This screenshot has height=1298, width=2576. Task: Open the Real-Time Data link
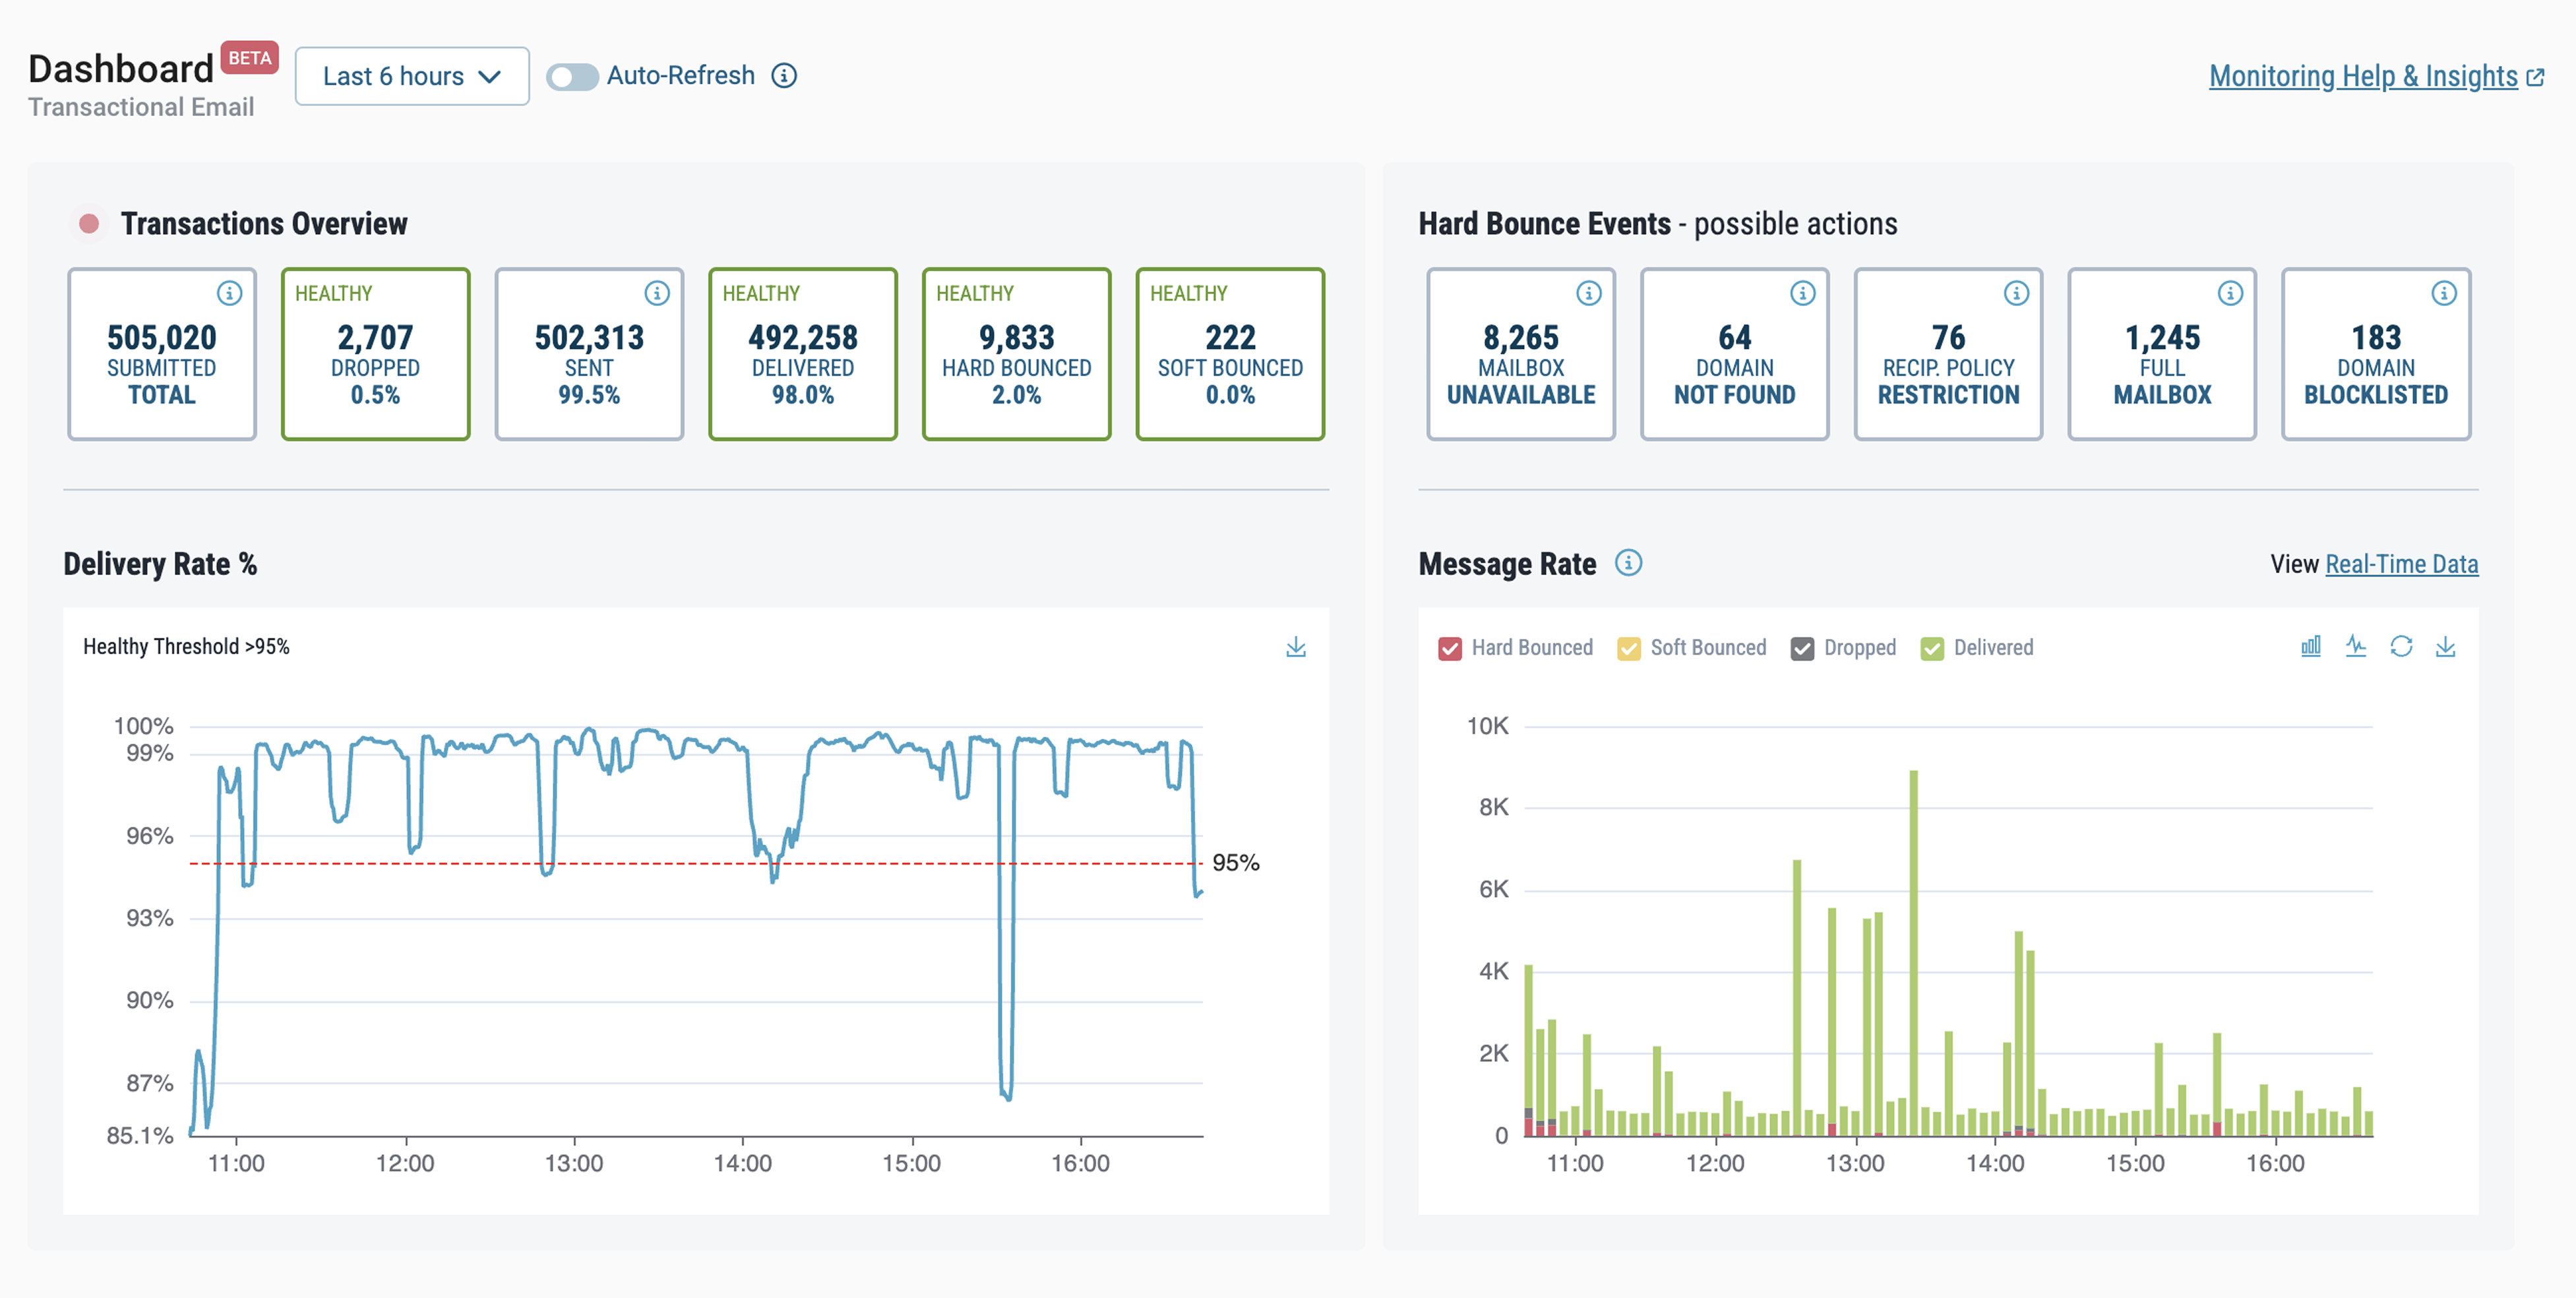(2401, 564)
